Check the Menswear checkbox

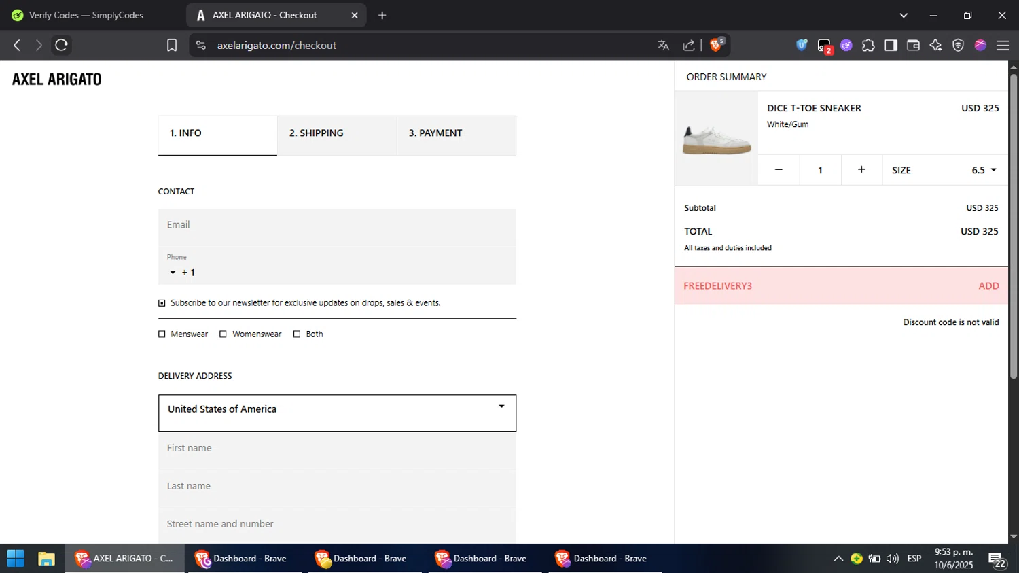pos(162,334)
